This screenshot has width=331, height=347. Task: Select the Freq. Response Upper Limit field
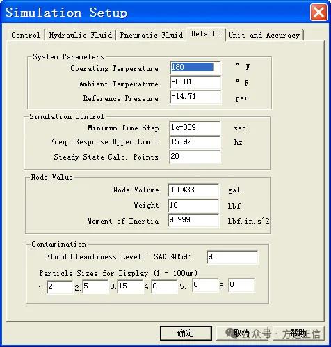tap(195, 142)
